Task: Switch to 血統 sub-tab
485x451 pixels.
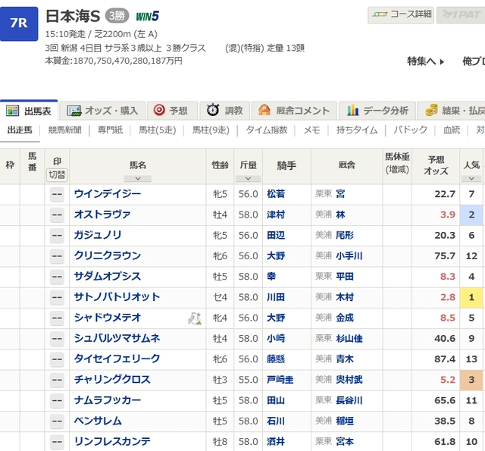Action: pyautogui.click(x=452, y=130)
